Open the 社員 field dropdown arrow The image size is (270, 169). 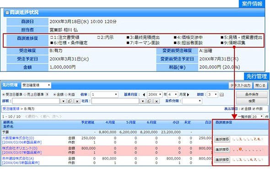pos(143,101)
